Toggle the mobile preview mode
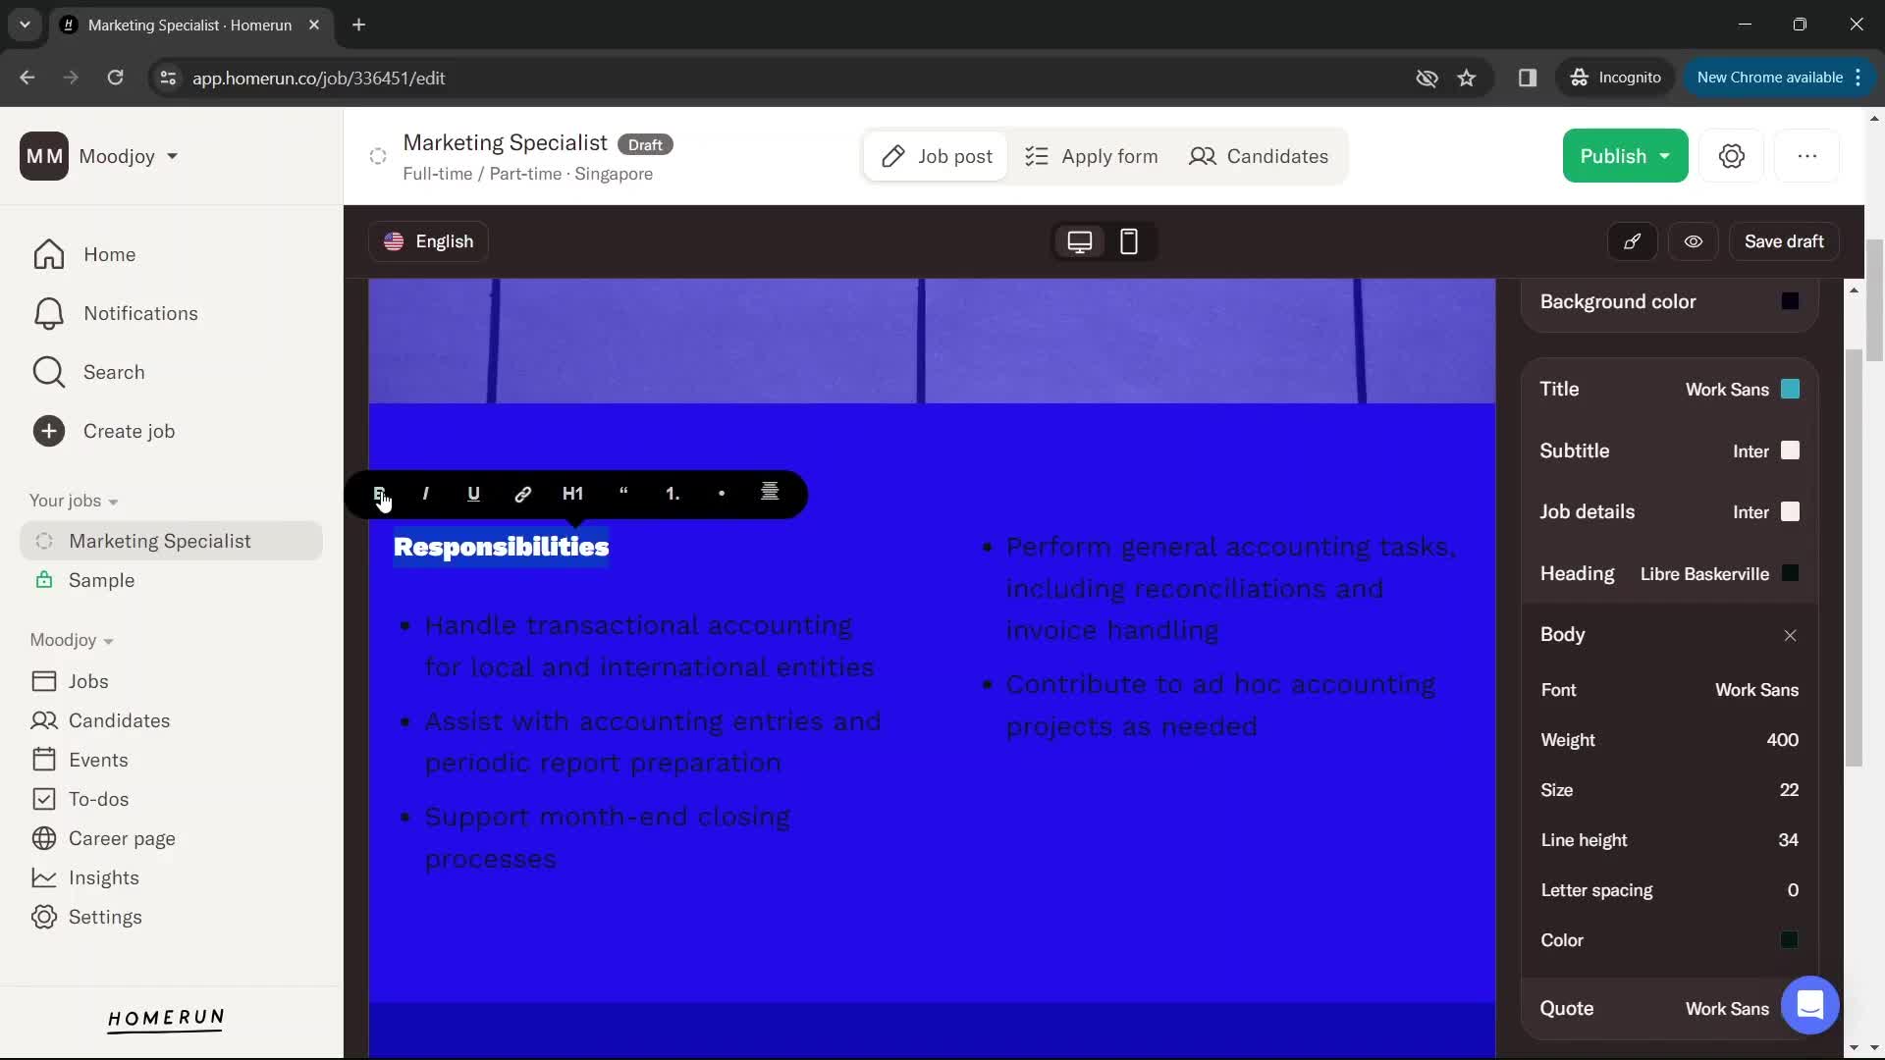 click(1129, 240)
